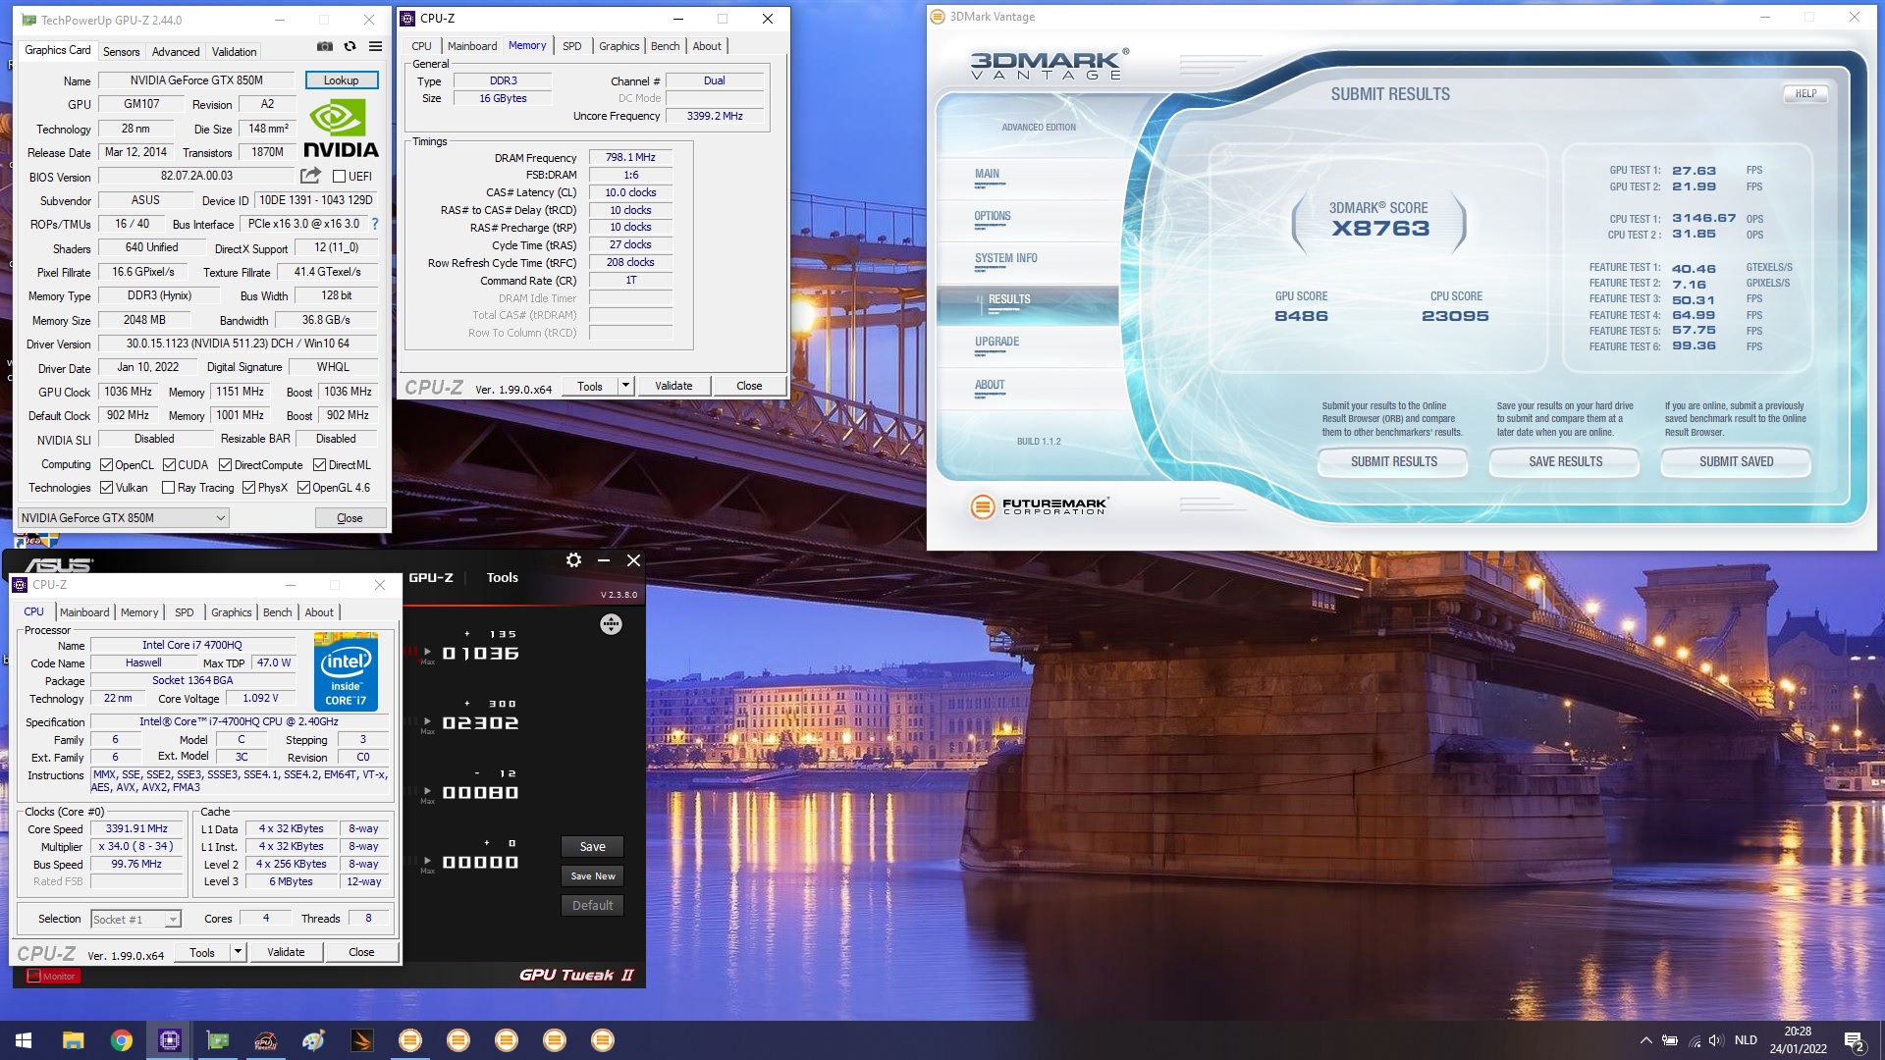Image resolution: width=1885 pixels, height=1060 pixels.
Task: Click HELP button in 3DMark Vantage
Action: coord(1805,94)
